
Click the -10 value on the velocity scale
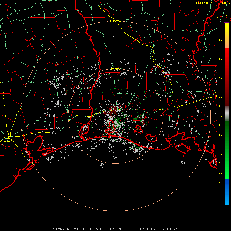tap(219, 125)
